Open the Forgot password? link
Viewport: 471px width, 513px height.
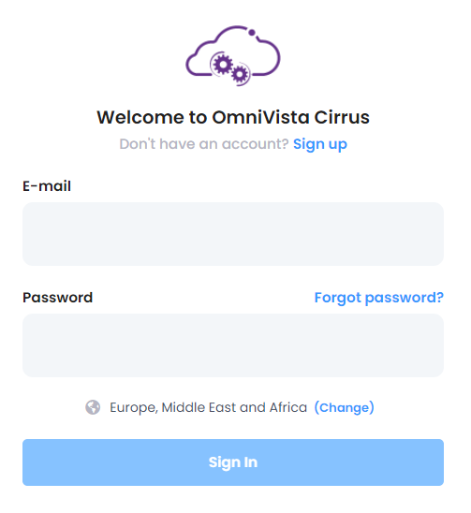379,298
